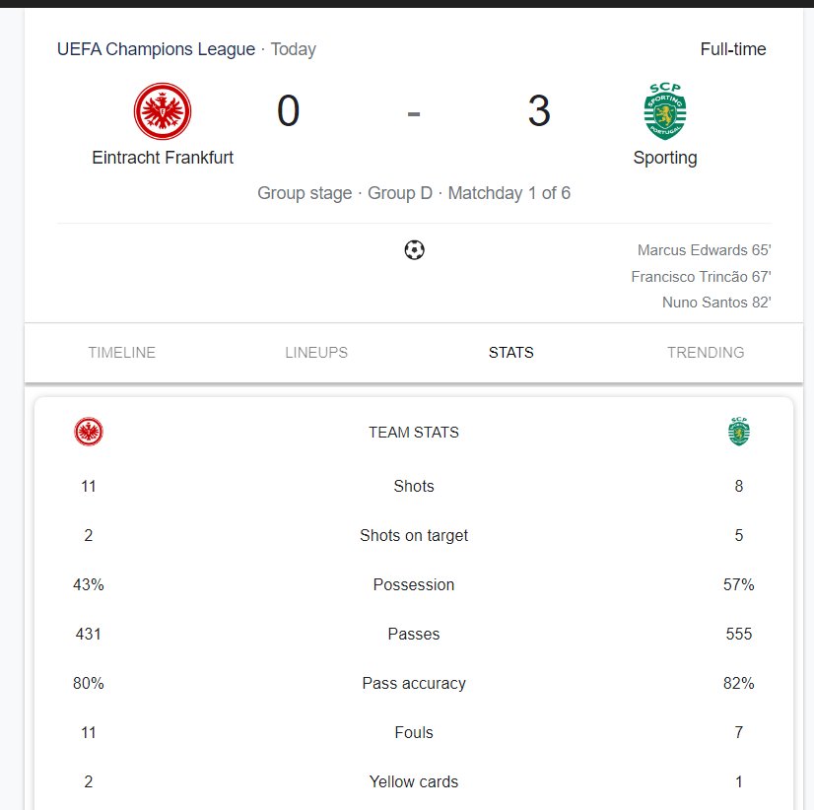814x810 pixels.
Task: Click scorer Nuno Santos 82'
Action: [716, 303]
